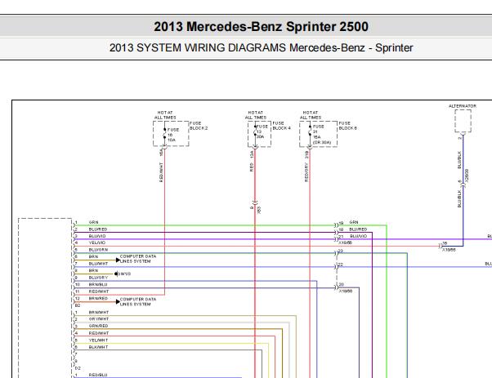Click the 'BLK/WHT' wire label

[99, 347]
